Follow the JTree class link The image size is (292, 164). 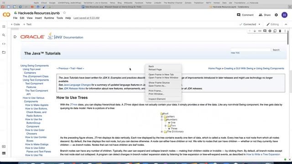coord(73,105)
